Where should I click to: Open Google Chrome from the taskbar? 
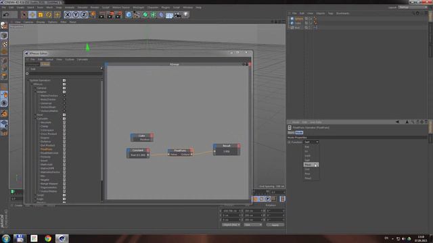coord(48,238)
